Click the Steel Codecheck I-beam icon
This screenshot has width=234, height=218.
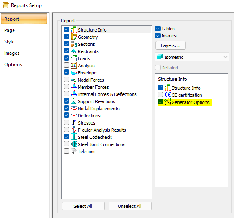[x=74, y=137]
